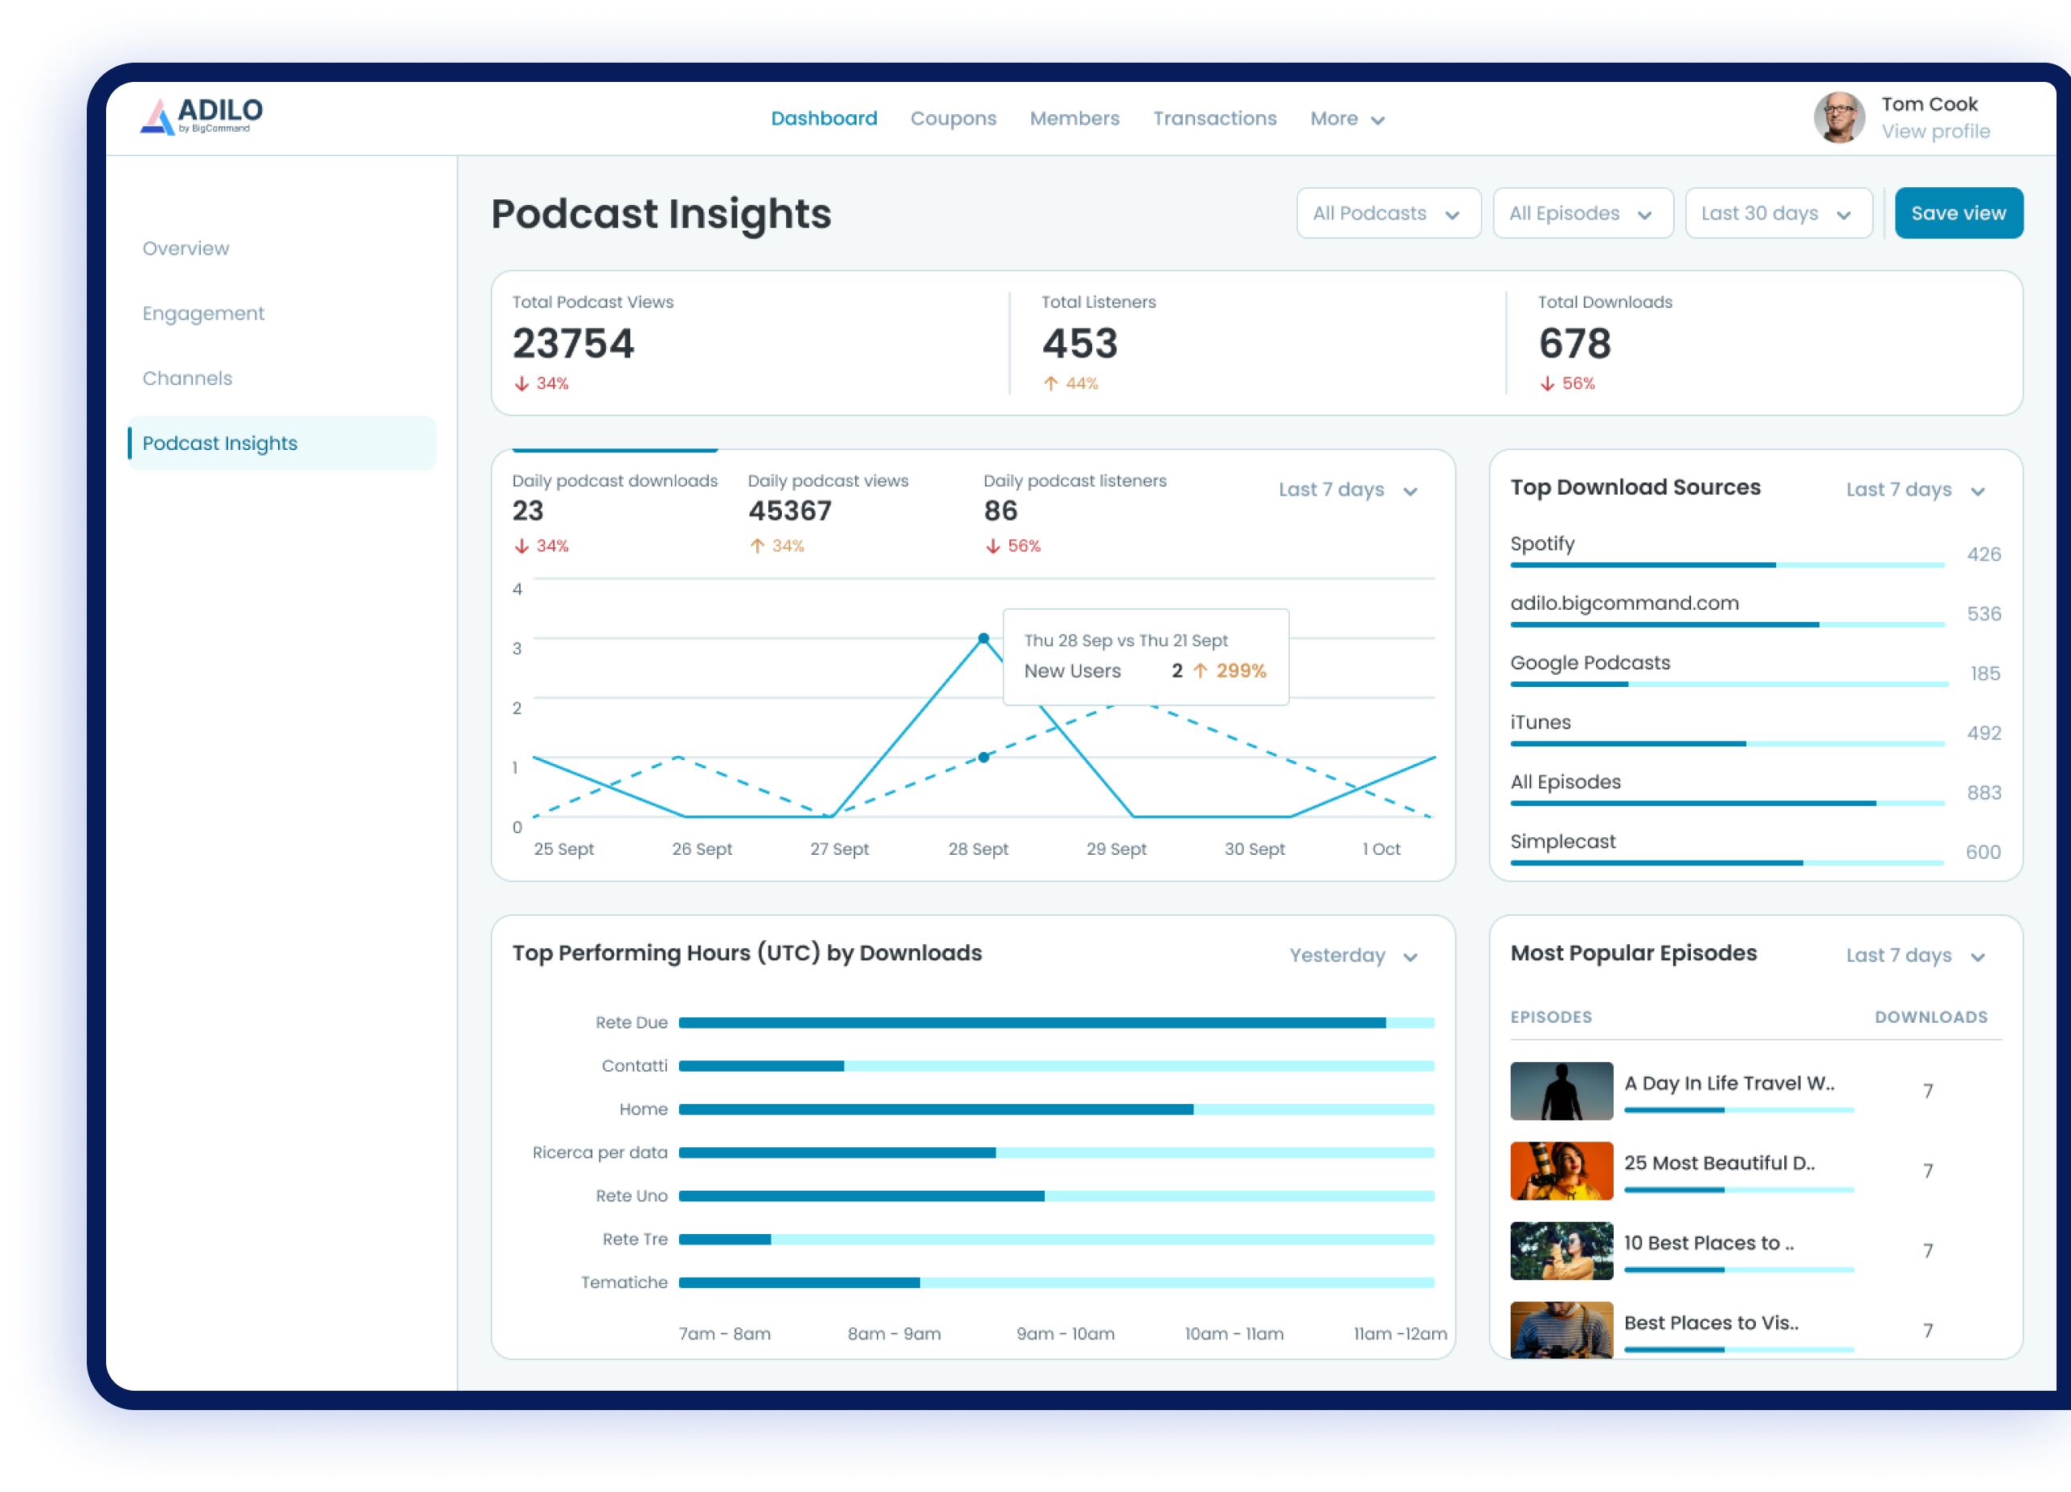
Task: Click the View profile link
Action: (1935, 132)
